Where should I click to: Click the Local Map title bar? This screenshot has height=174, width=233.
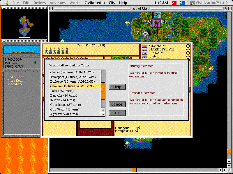140,9
